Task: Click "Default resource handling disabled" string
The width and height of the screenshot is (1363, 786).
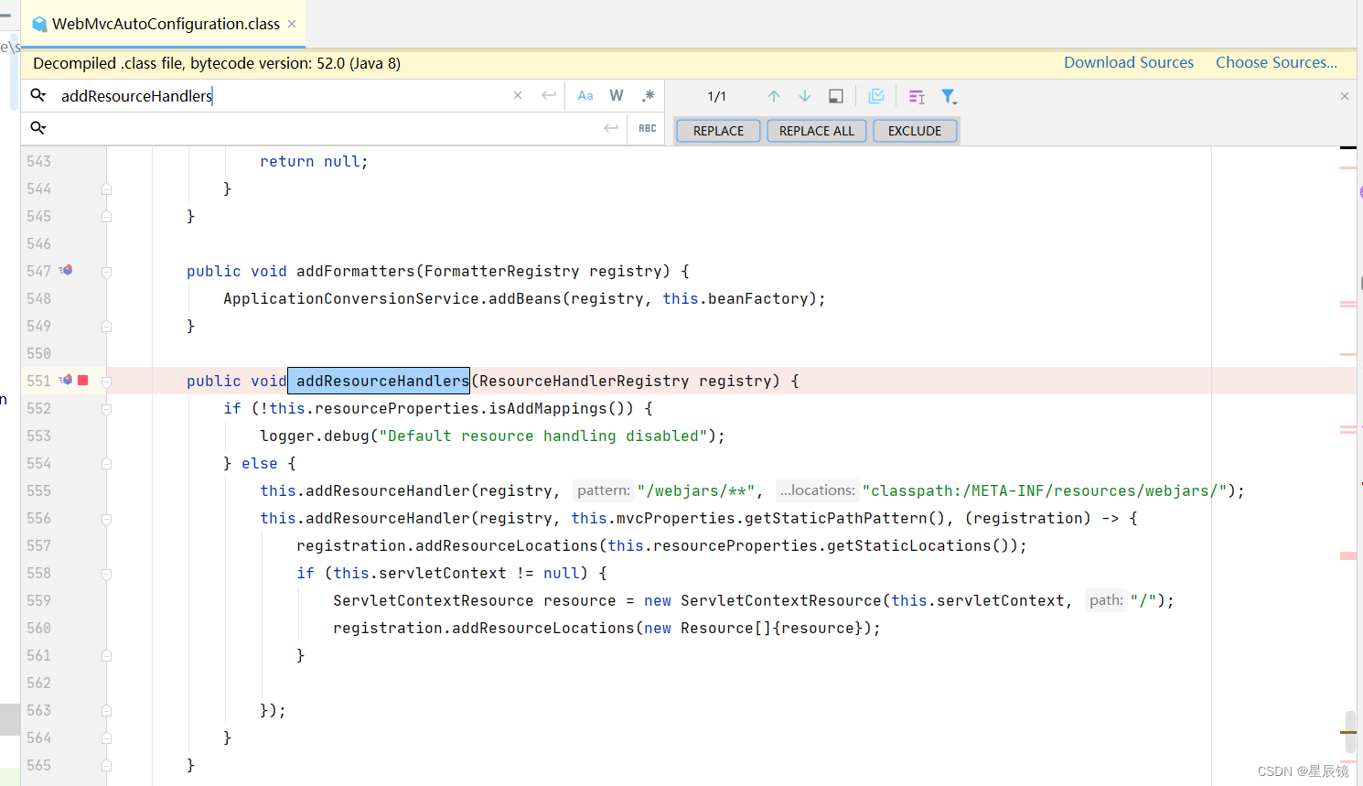Action: pyautogui.click(x=543, y=436)
